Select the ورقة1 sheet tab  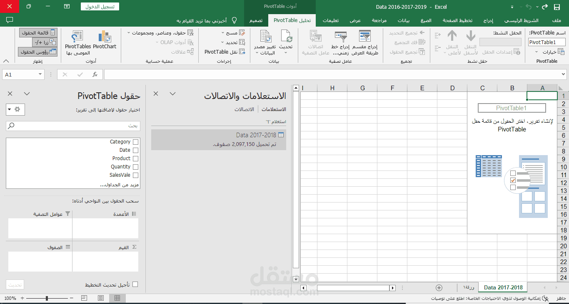(468, 287)
